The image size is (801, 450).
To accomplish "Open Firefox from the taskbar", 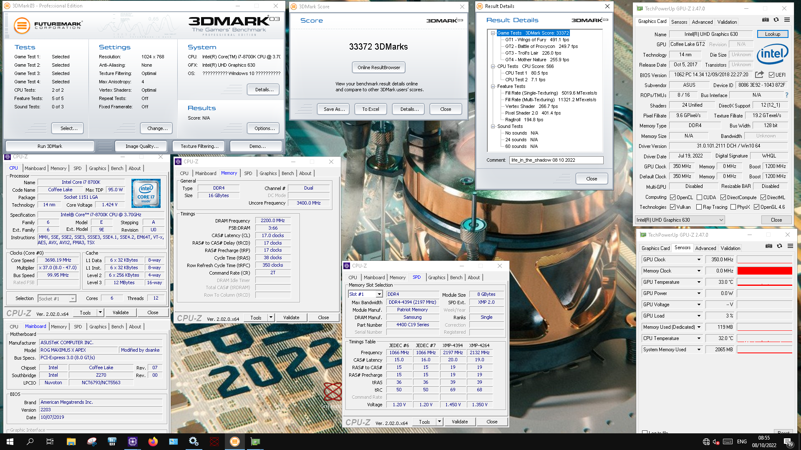I will click(153, 442).
